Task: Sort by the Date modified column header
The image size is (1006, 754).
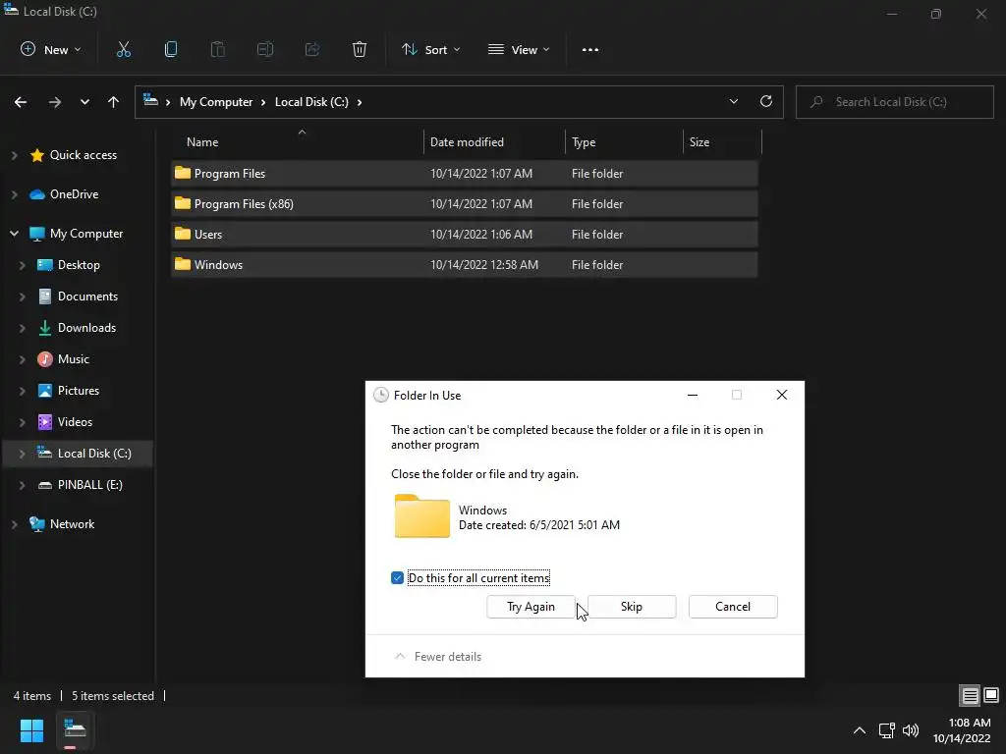Action: click(494, 142)
